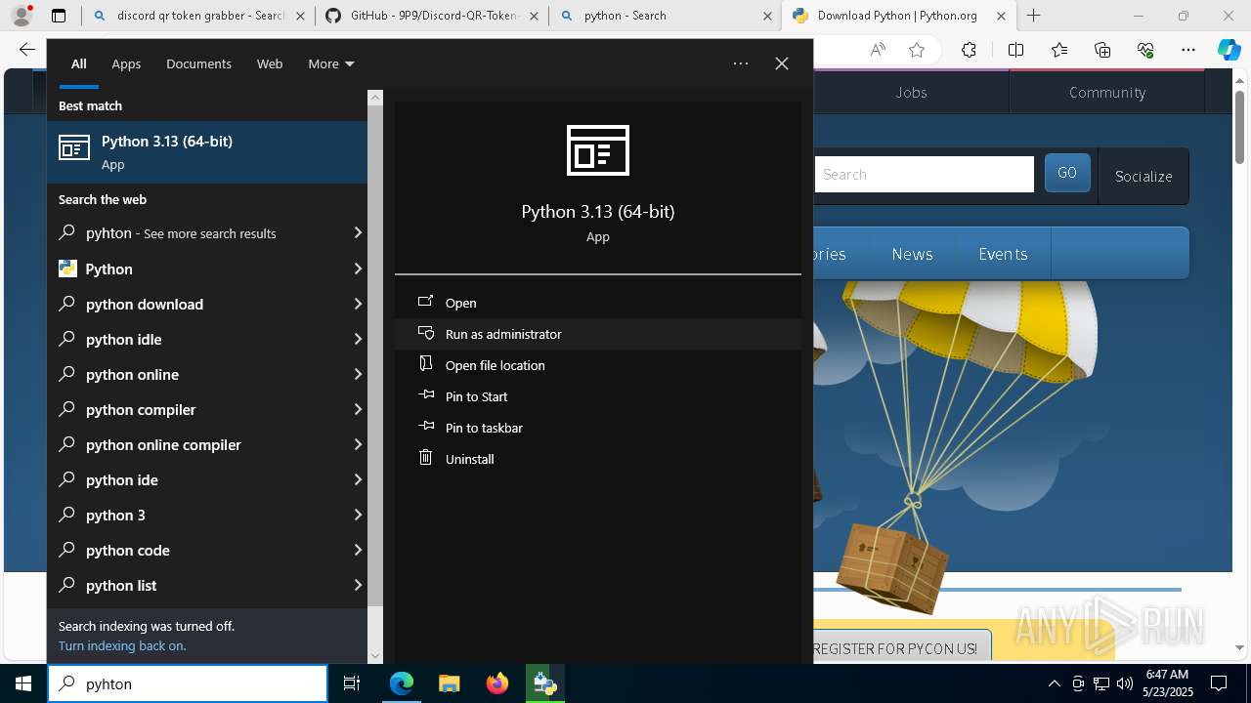Expand the 'python ide' suggestion arrow
This screenshot has height=703, width=1251.
pyautogui.click(x=358, y=479)
